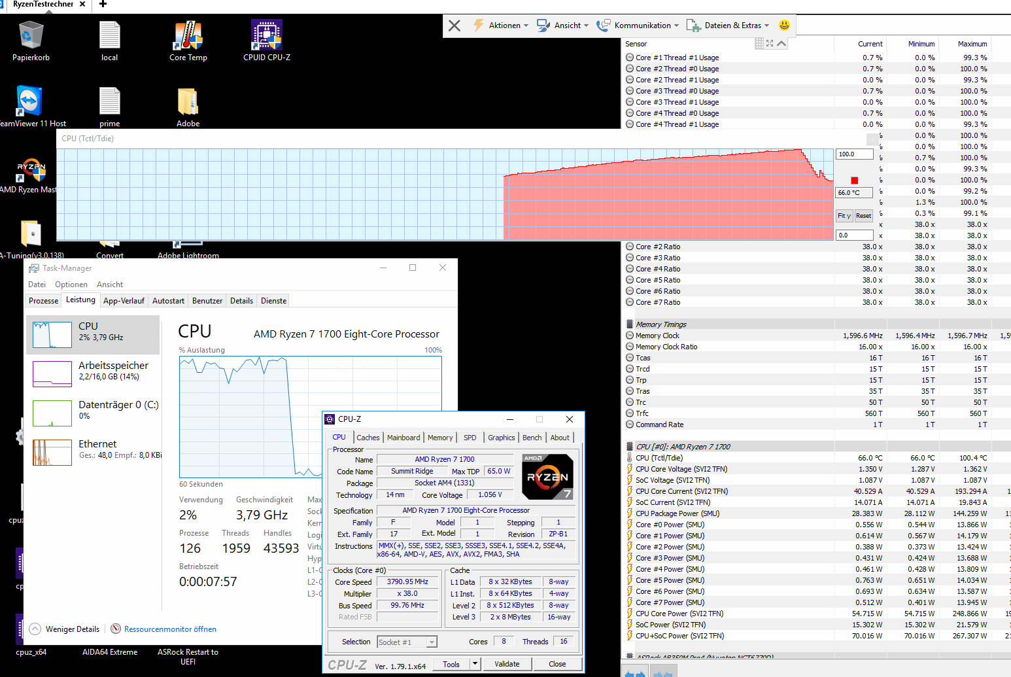Click TeamViewer toolbar close X icon
The image size is (1011, 677).
click(454, 26)
